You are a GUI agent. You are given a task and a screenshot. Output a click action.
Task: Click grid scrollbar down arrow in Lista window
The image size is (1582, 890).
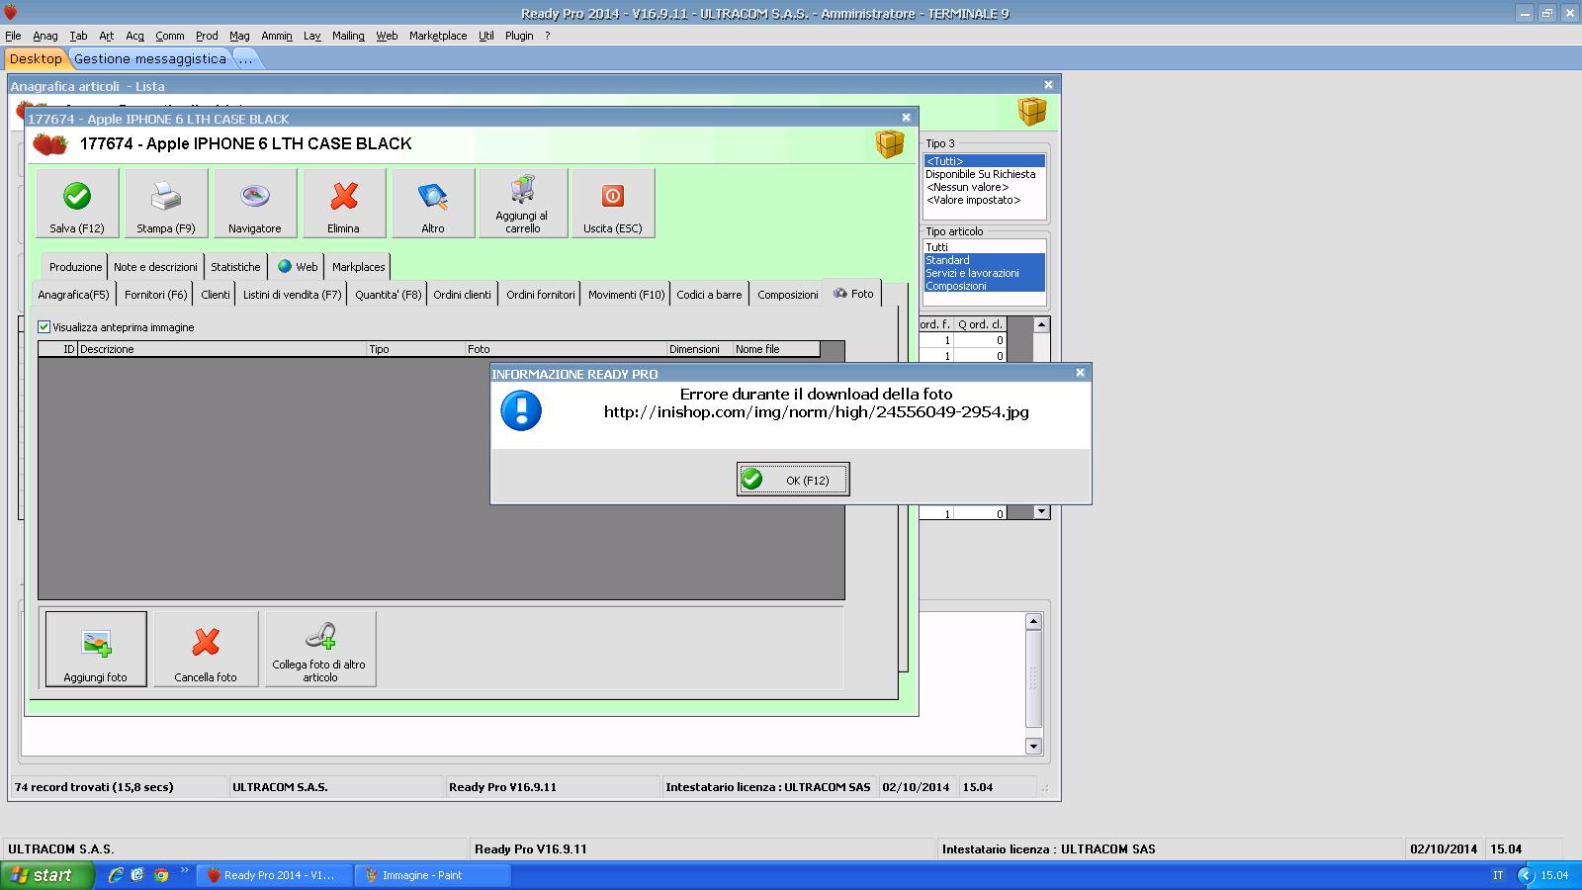(x=1041, y=512)
